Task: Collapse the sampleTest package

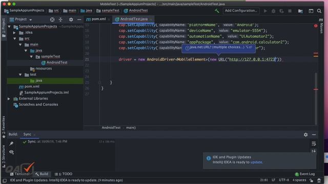Action: coord(31,57)
